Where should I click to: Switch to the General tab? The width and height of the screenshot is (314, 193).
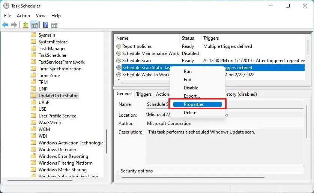pyautogui.click(x=124, y=94)
